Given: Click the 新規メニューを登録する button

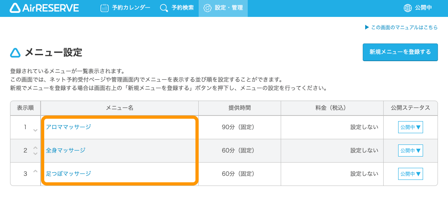Looking at the screenshot, I should point(400,52).
